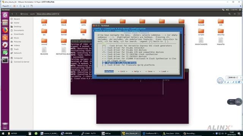Open the sound volume indicator
Image resolution: width=243 pixels, height=136 pixels.
coord(227,10)
